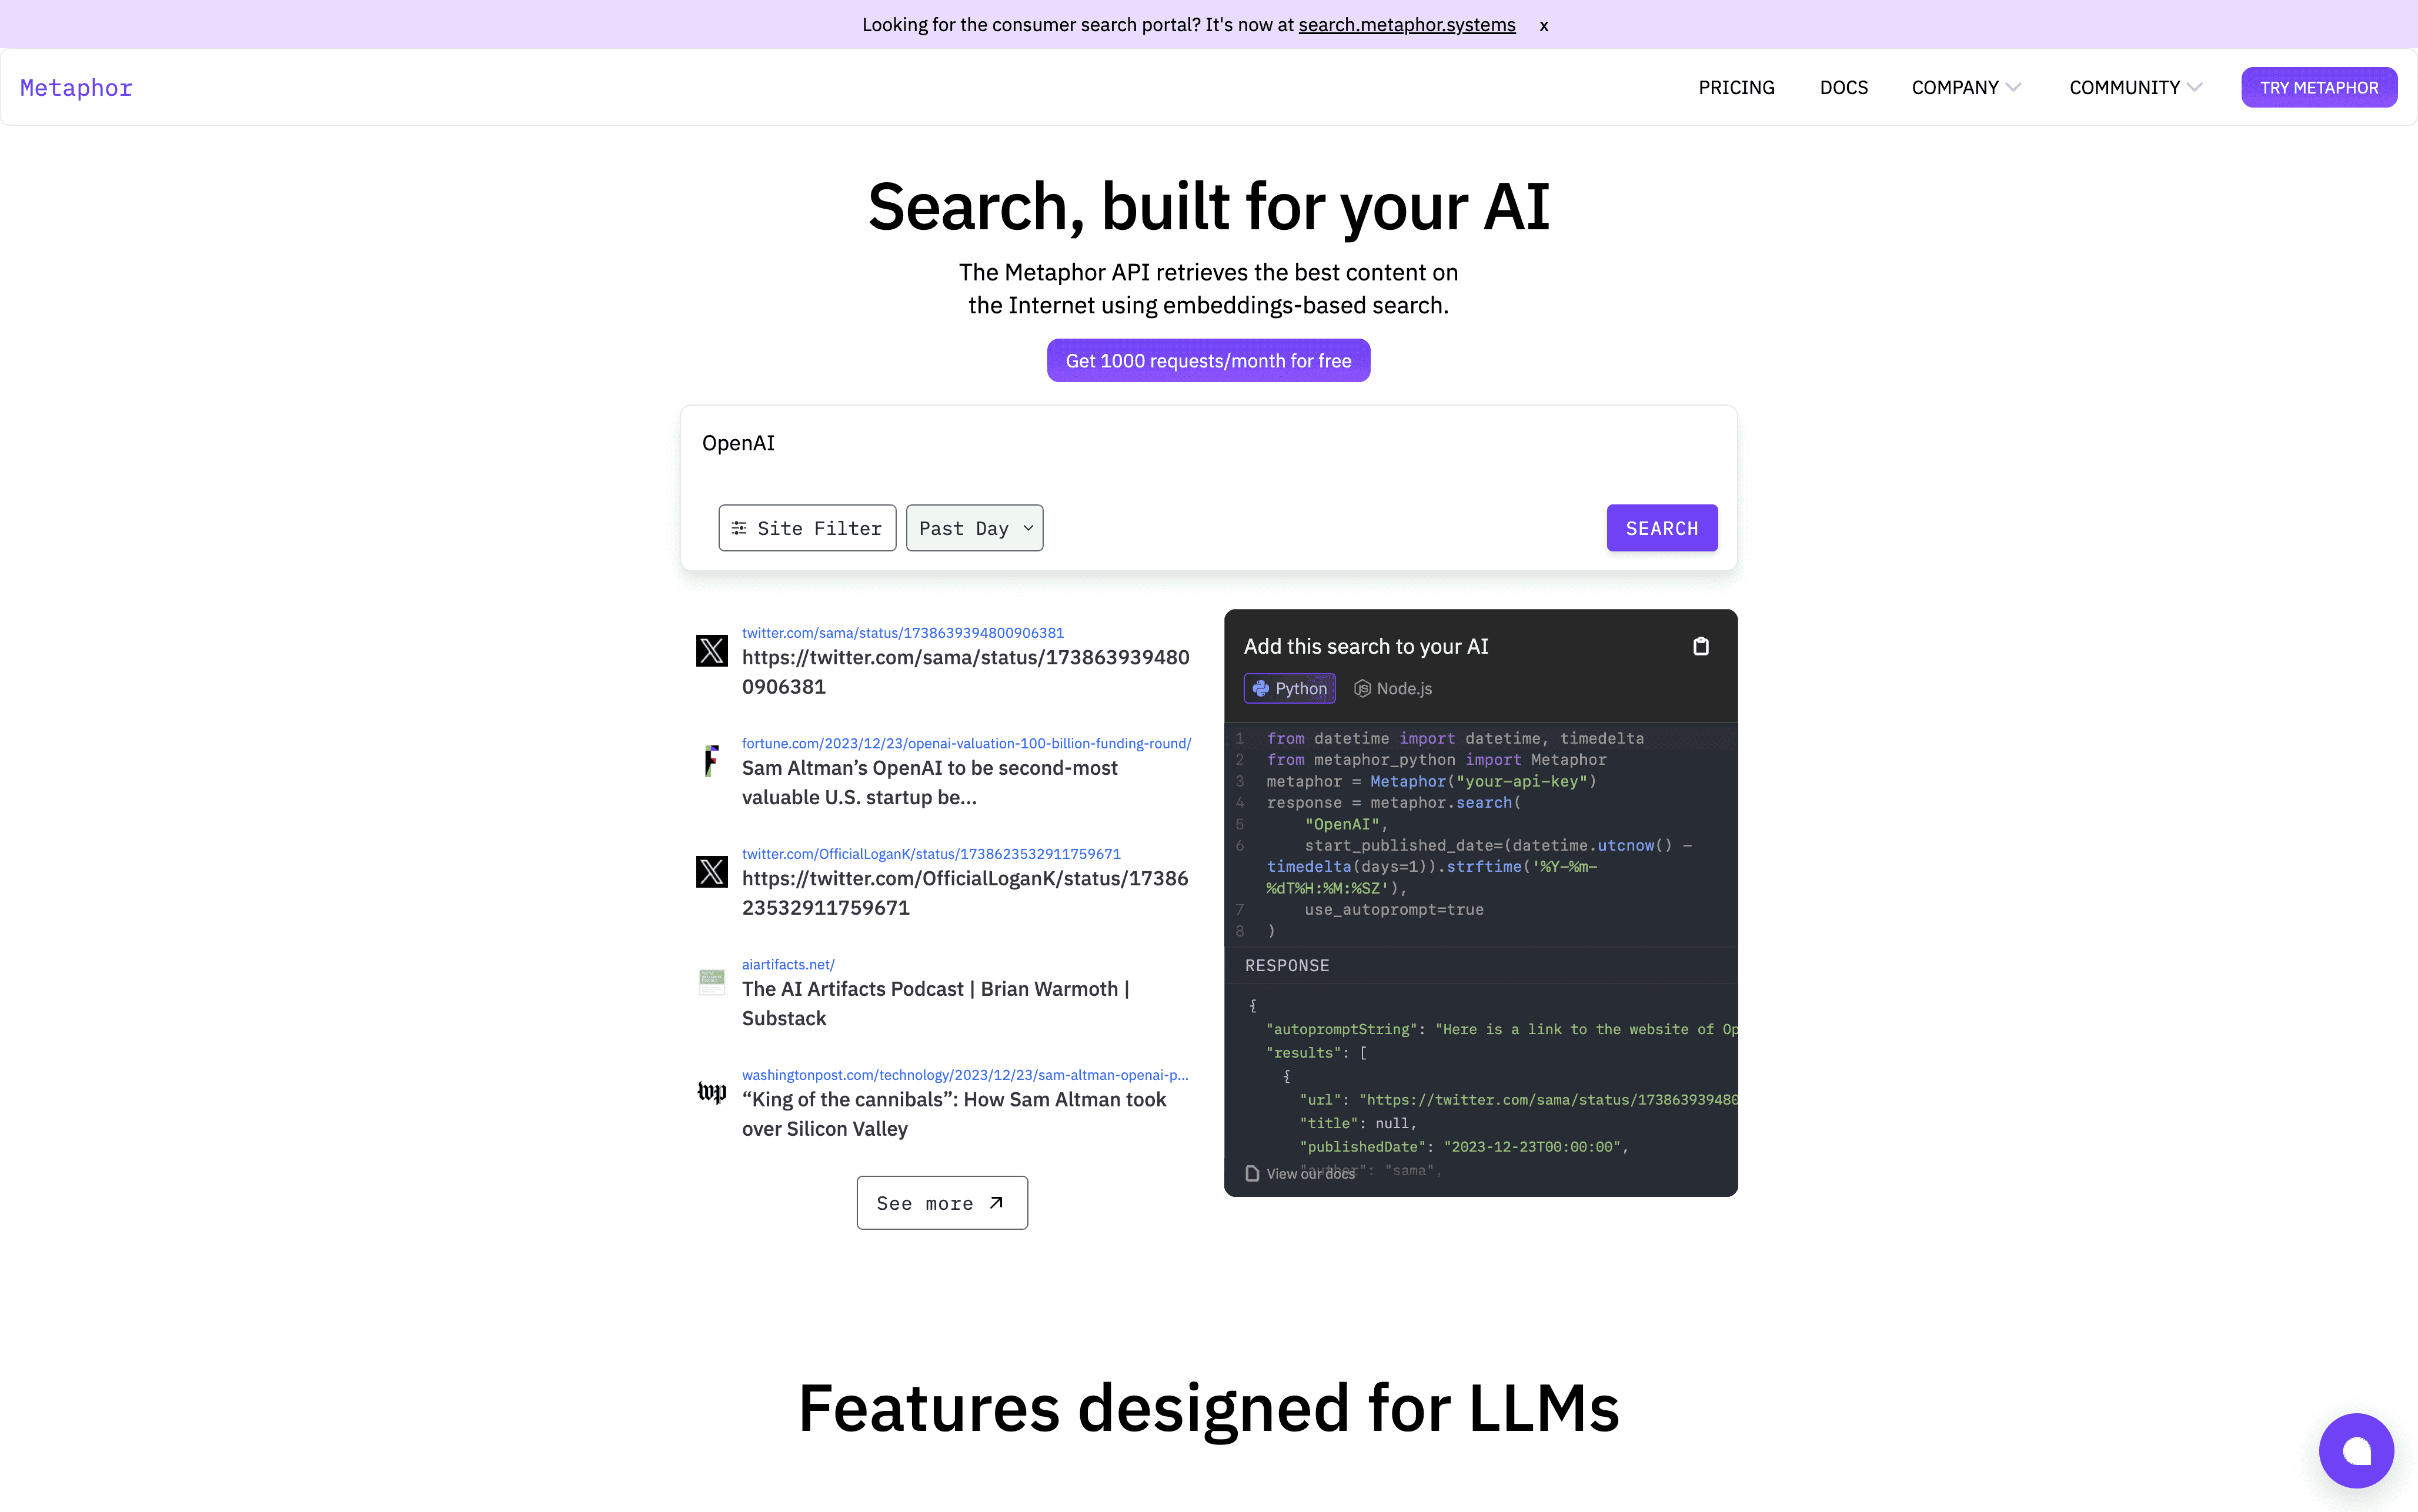Viewport: 2418px width, 1512px height.
Task: Open the chat bubble widget
Action: pos(2355,1450)
